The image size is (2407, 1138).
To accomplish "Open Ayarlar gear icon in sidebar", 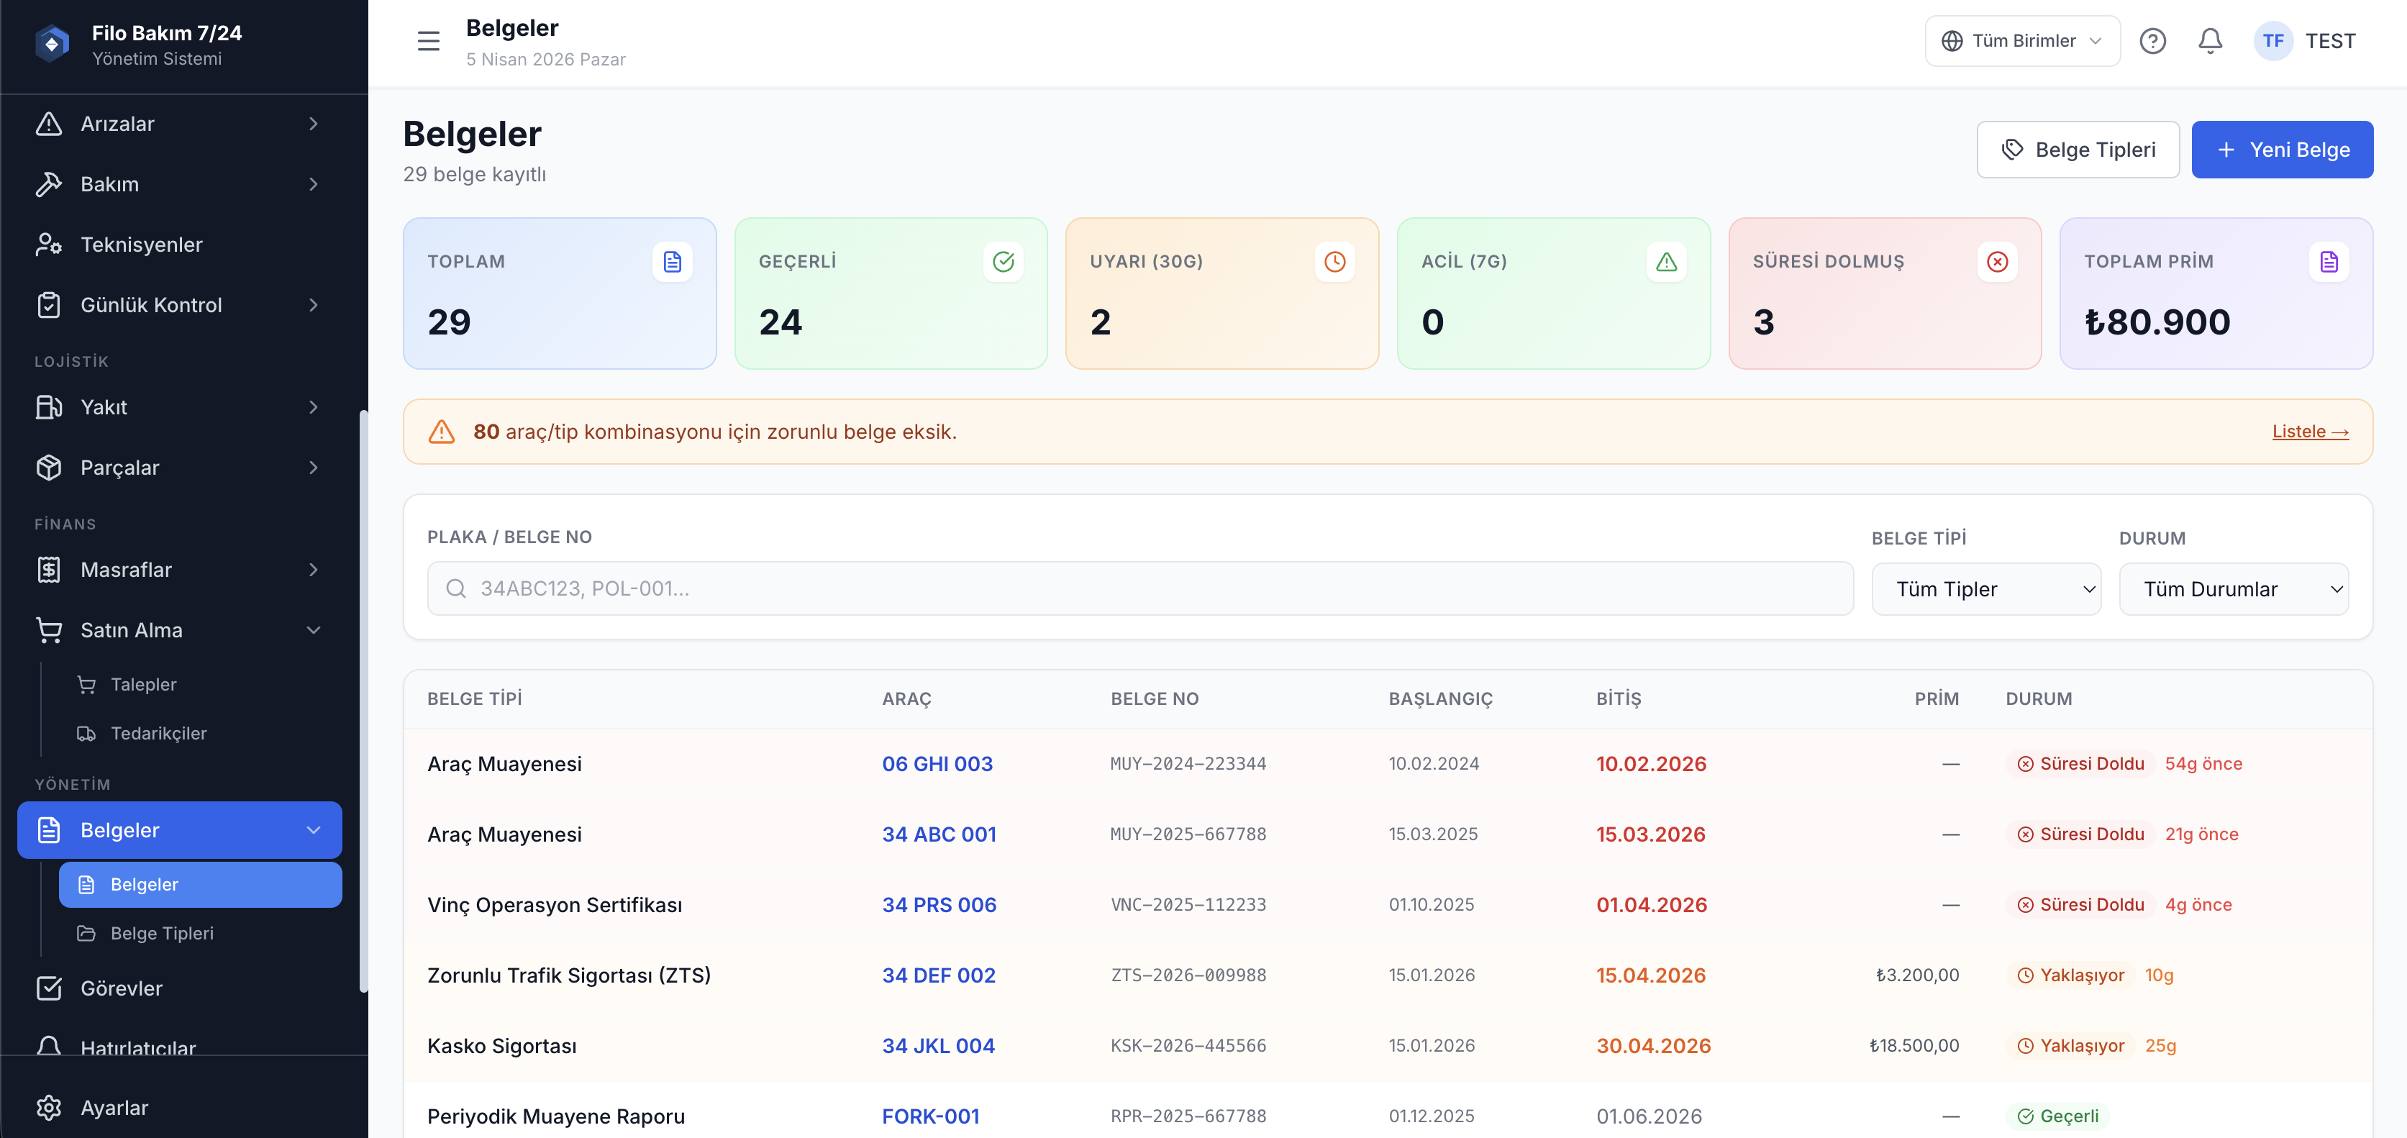I will 49,1107.
